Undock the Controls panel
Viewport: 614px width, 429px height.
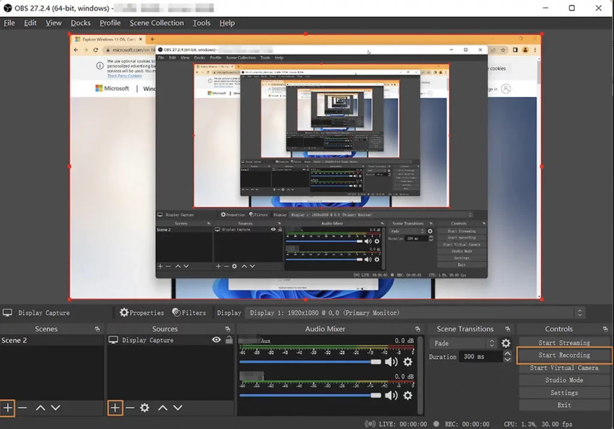click(606, 329)
